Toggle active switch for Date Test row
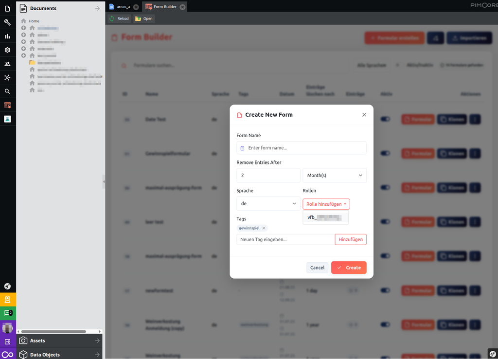 tap(385, 119)
